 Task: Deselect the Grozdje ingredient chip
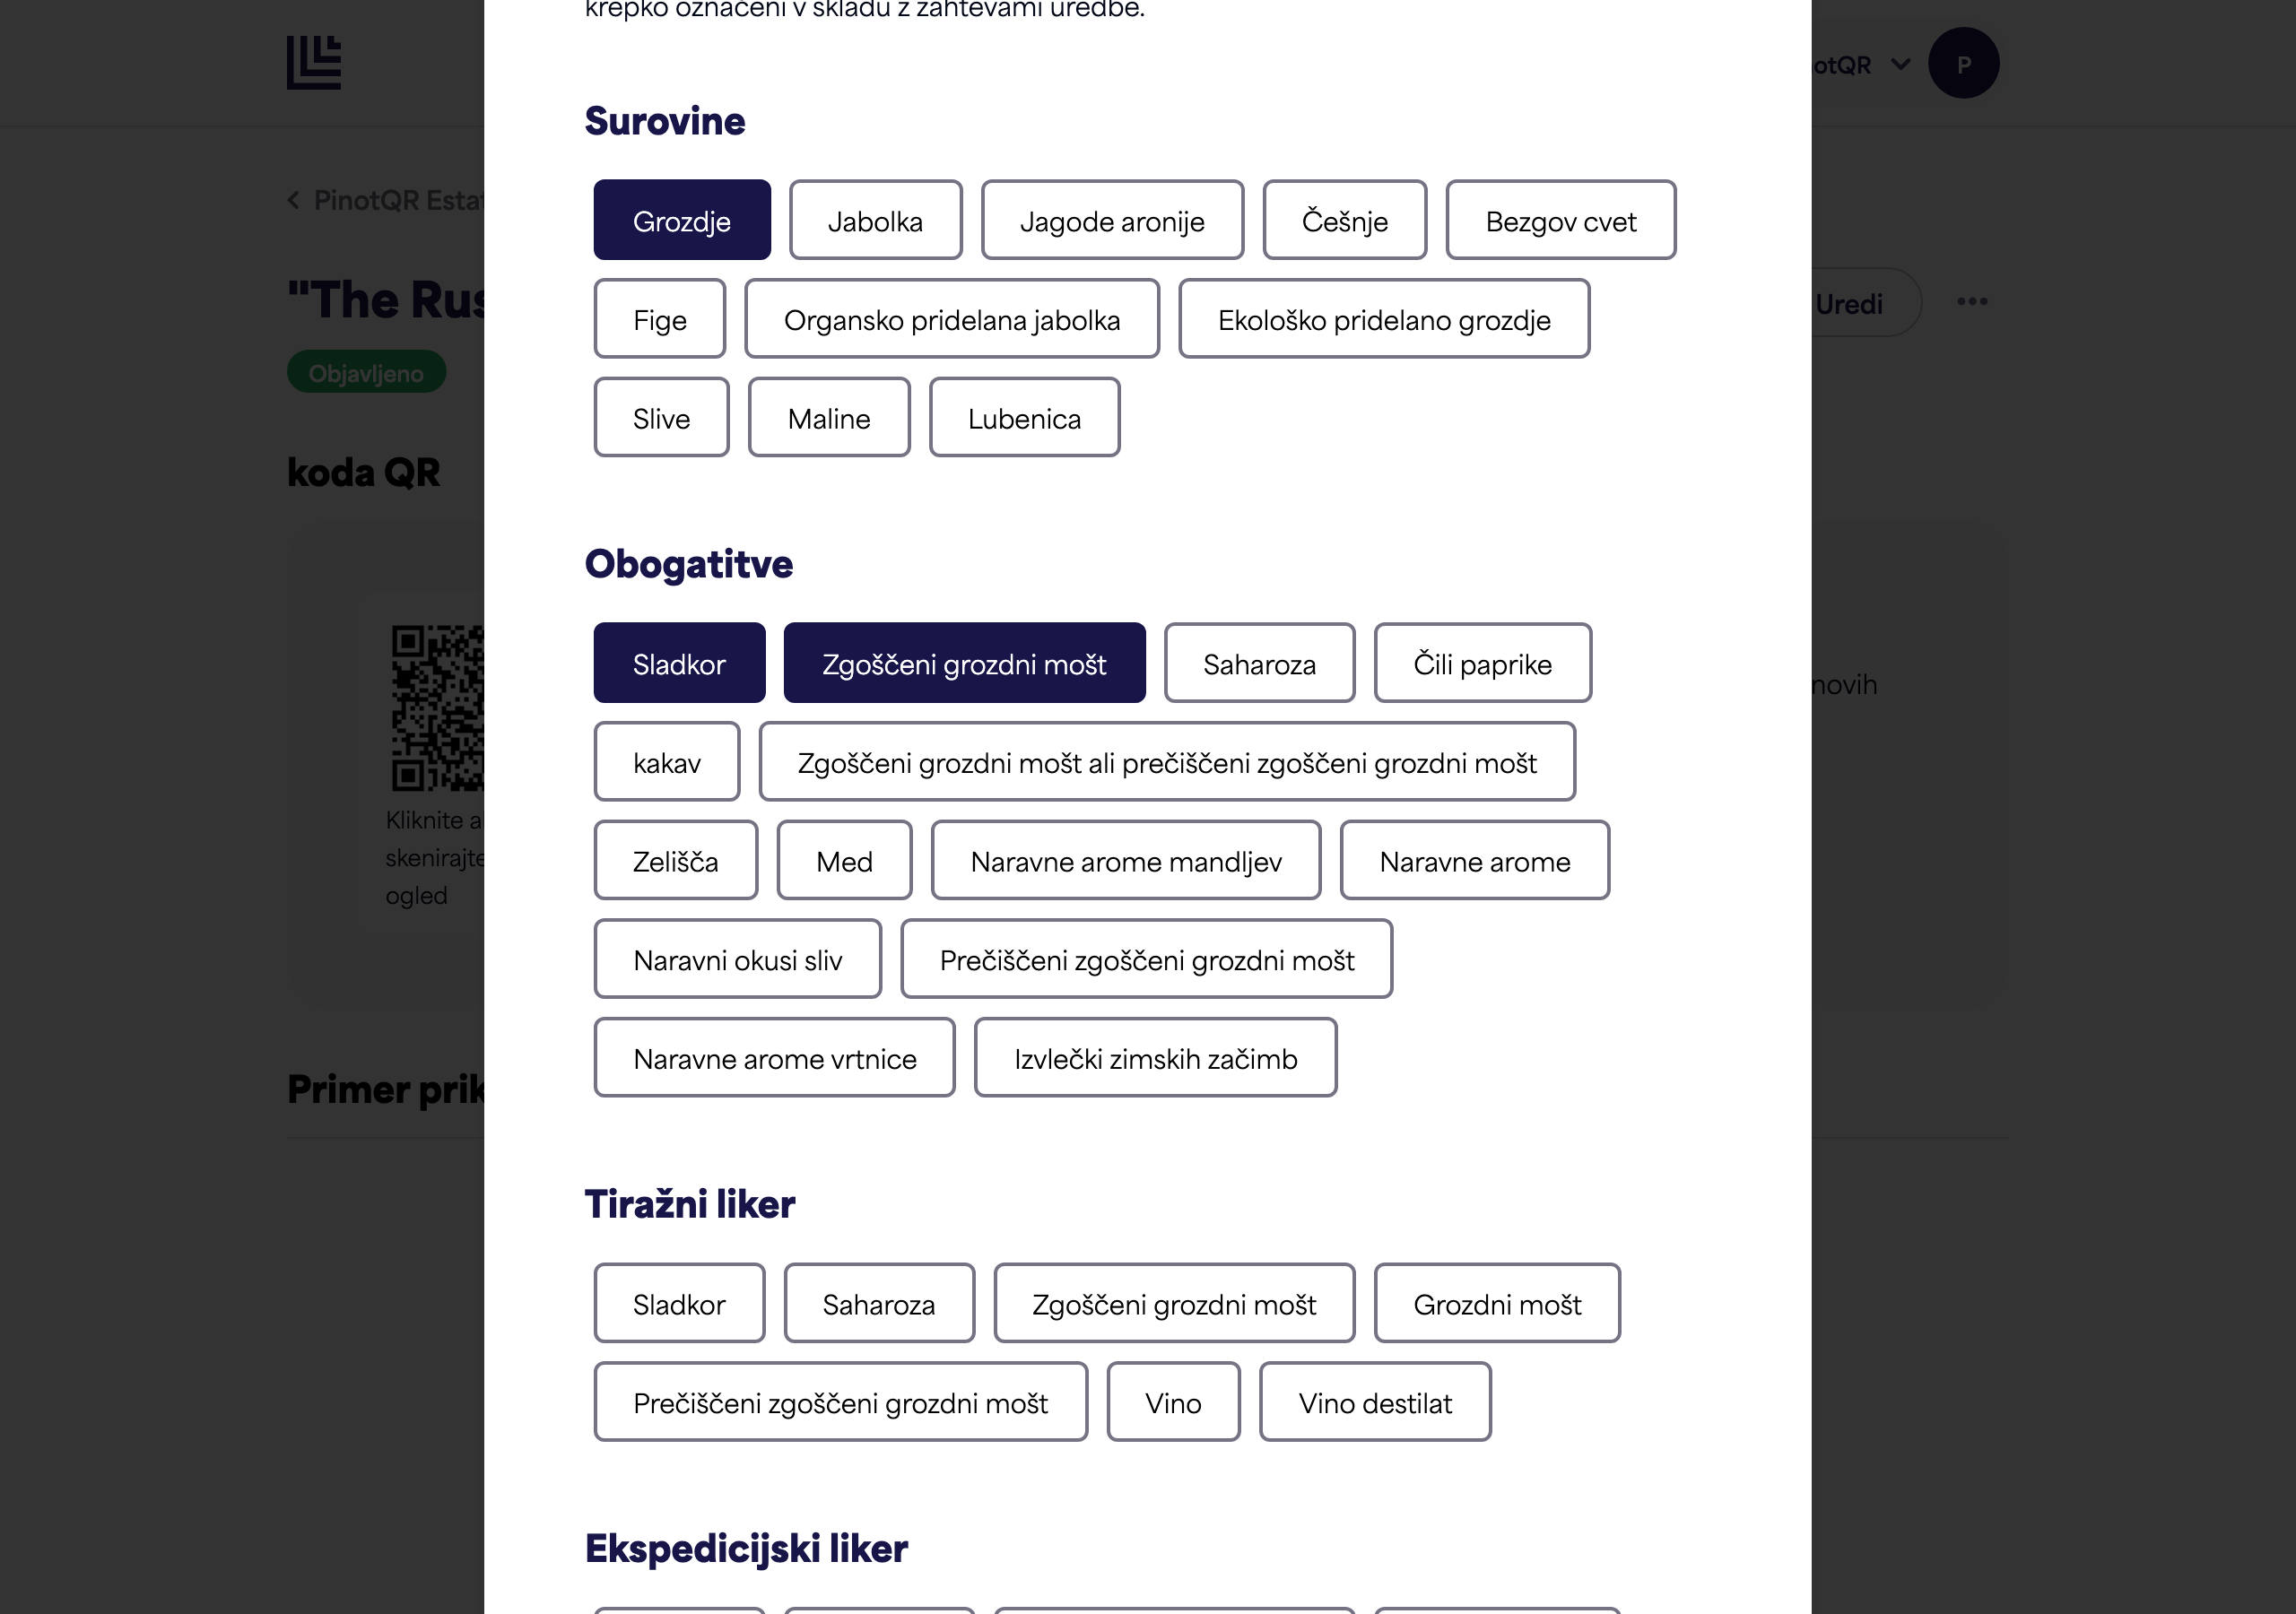point(682,220)
